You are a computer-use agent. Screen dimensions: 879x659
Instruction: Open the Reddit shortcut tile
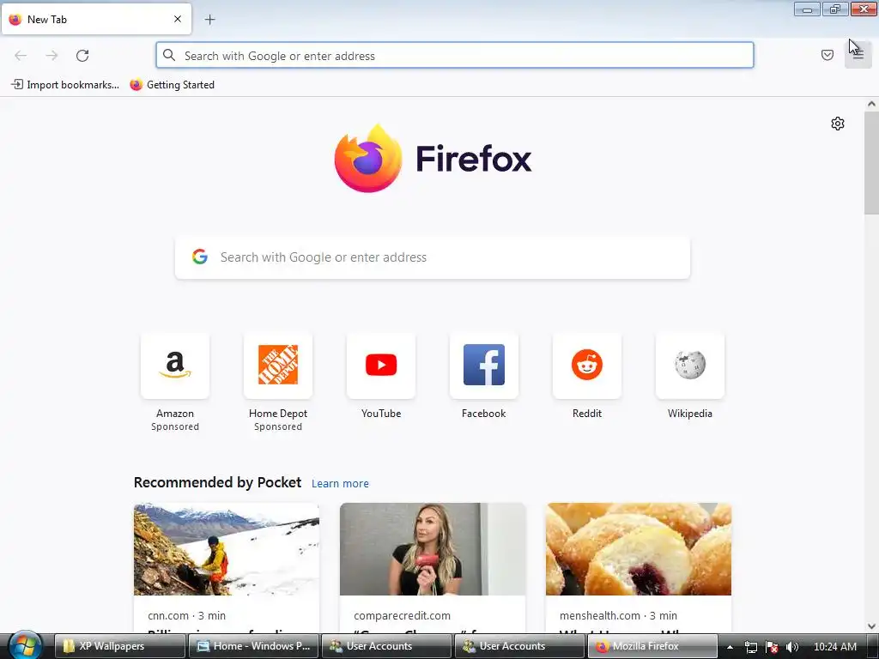pos(587,365)
